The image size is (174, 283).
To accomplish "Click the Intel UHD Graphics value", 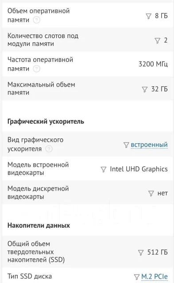I will pyautogui.click(x=139, y=169).
